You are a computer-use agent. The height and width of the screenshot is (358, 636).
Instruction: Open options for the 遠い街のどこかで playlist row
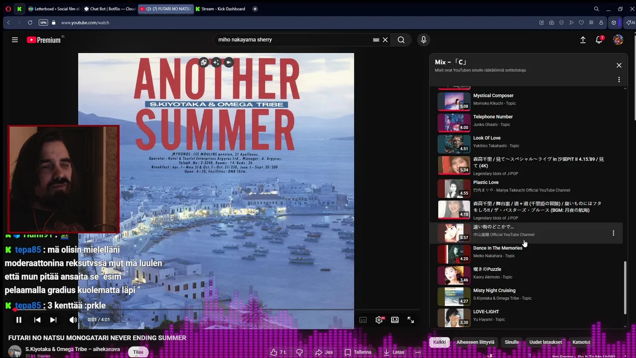(613, 233)
